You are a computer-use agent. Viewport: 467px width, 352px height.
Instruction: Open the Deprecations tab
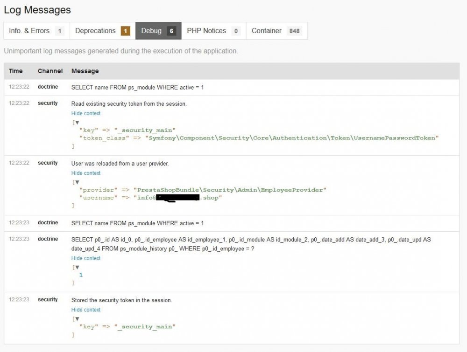[x=102, y=31]
